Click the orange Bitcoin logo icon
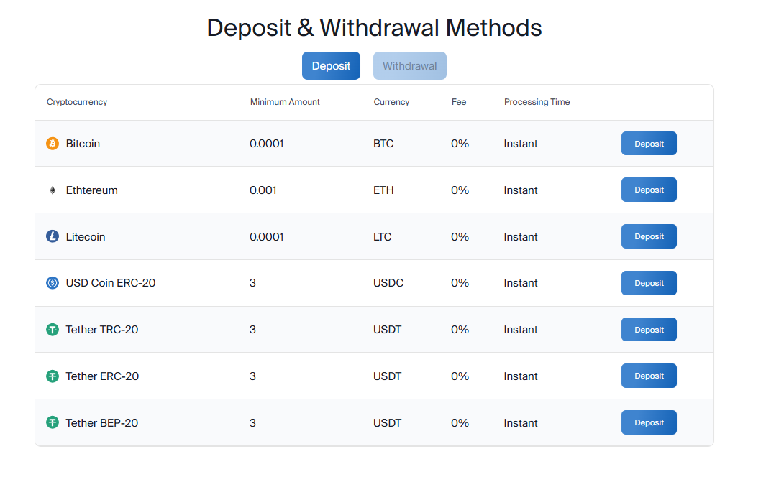The width and height of the screenshot is (766, 477). point(53,144)
